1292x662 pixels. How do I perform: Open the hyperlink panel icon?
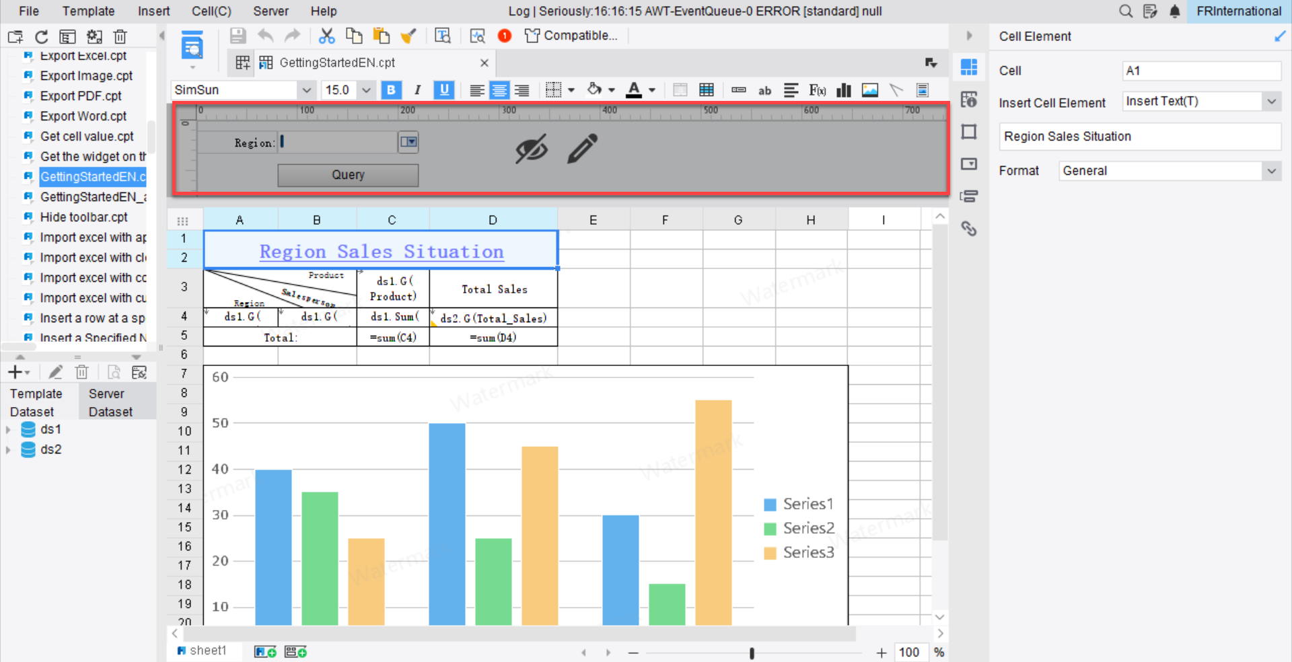coord(969,229)
